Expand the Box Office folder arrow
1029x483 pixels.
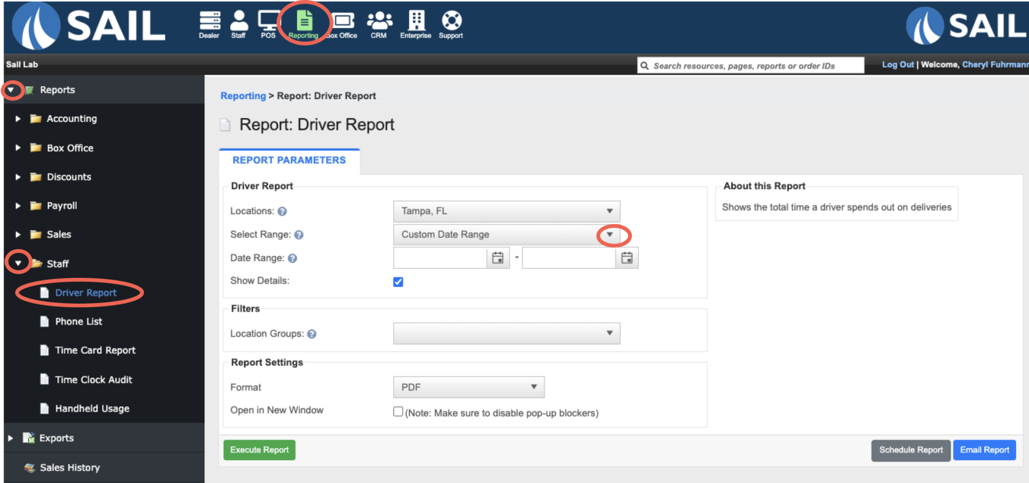point(18,148)
